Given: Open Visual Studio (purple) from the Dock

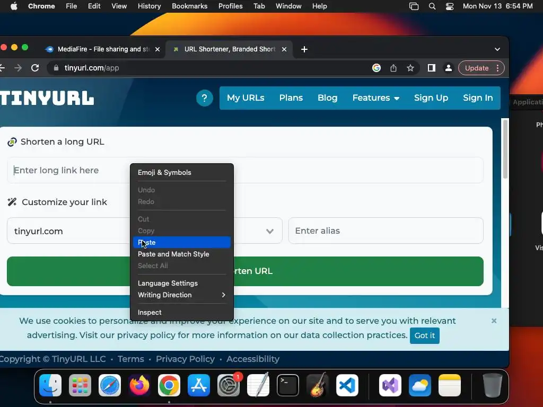Looking at the screenshot, I should point(390,385).
